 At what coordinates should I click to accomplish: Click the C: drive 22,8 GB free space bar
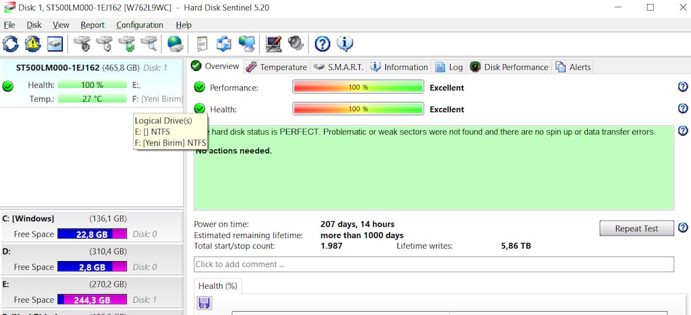[x=92, y=234]
